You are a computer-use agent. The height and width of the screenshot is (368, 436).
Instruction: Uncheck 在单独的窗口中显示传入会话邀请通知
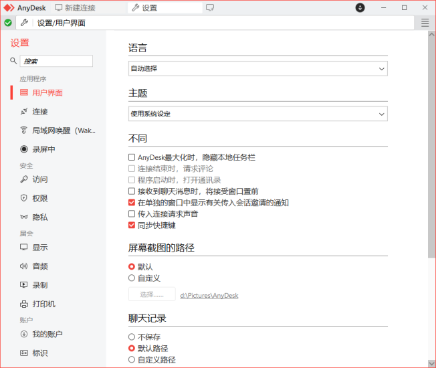[x=132, y=203]
